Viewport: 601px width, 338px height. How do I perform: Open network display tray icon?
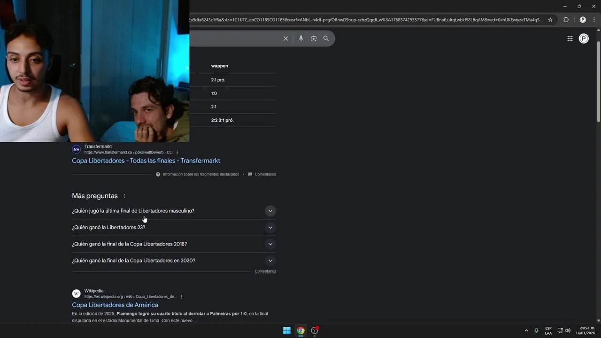[560, 330]
